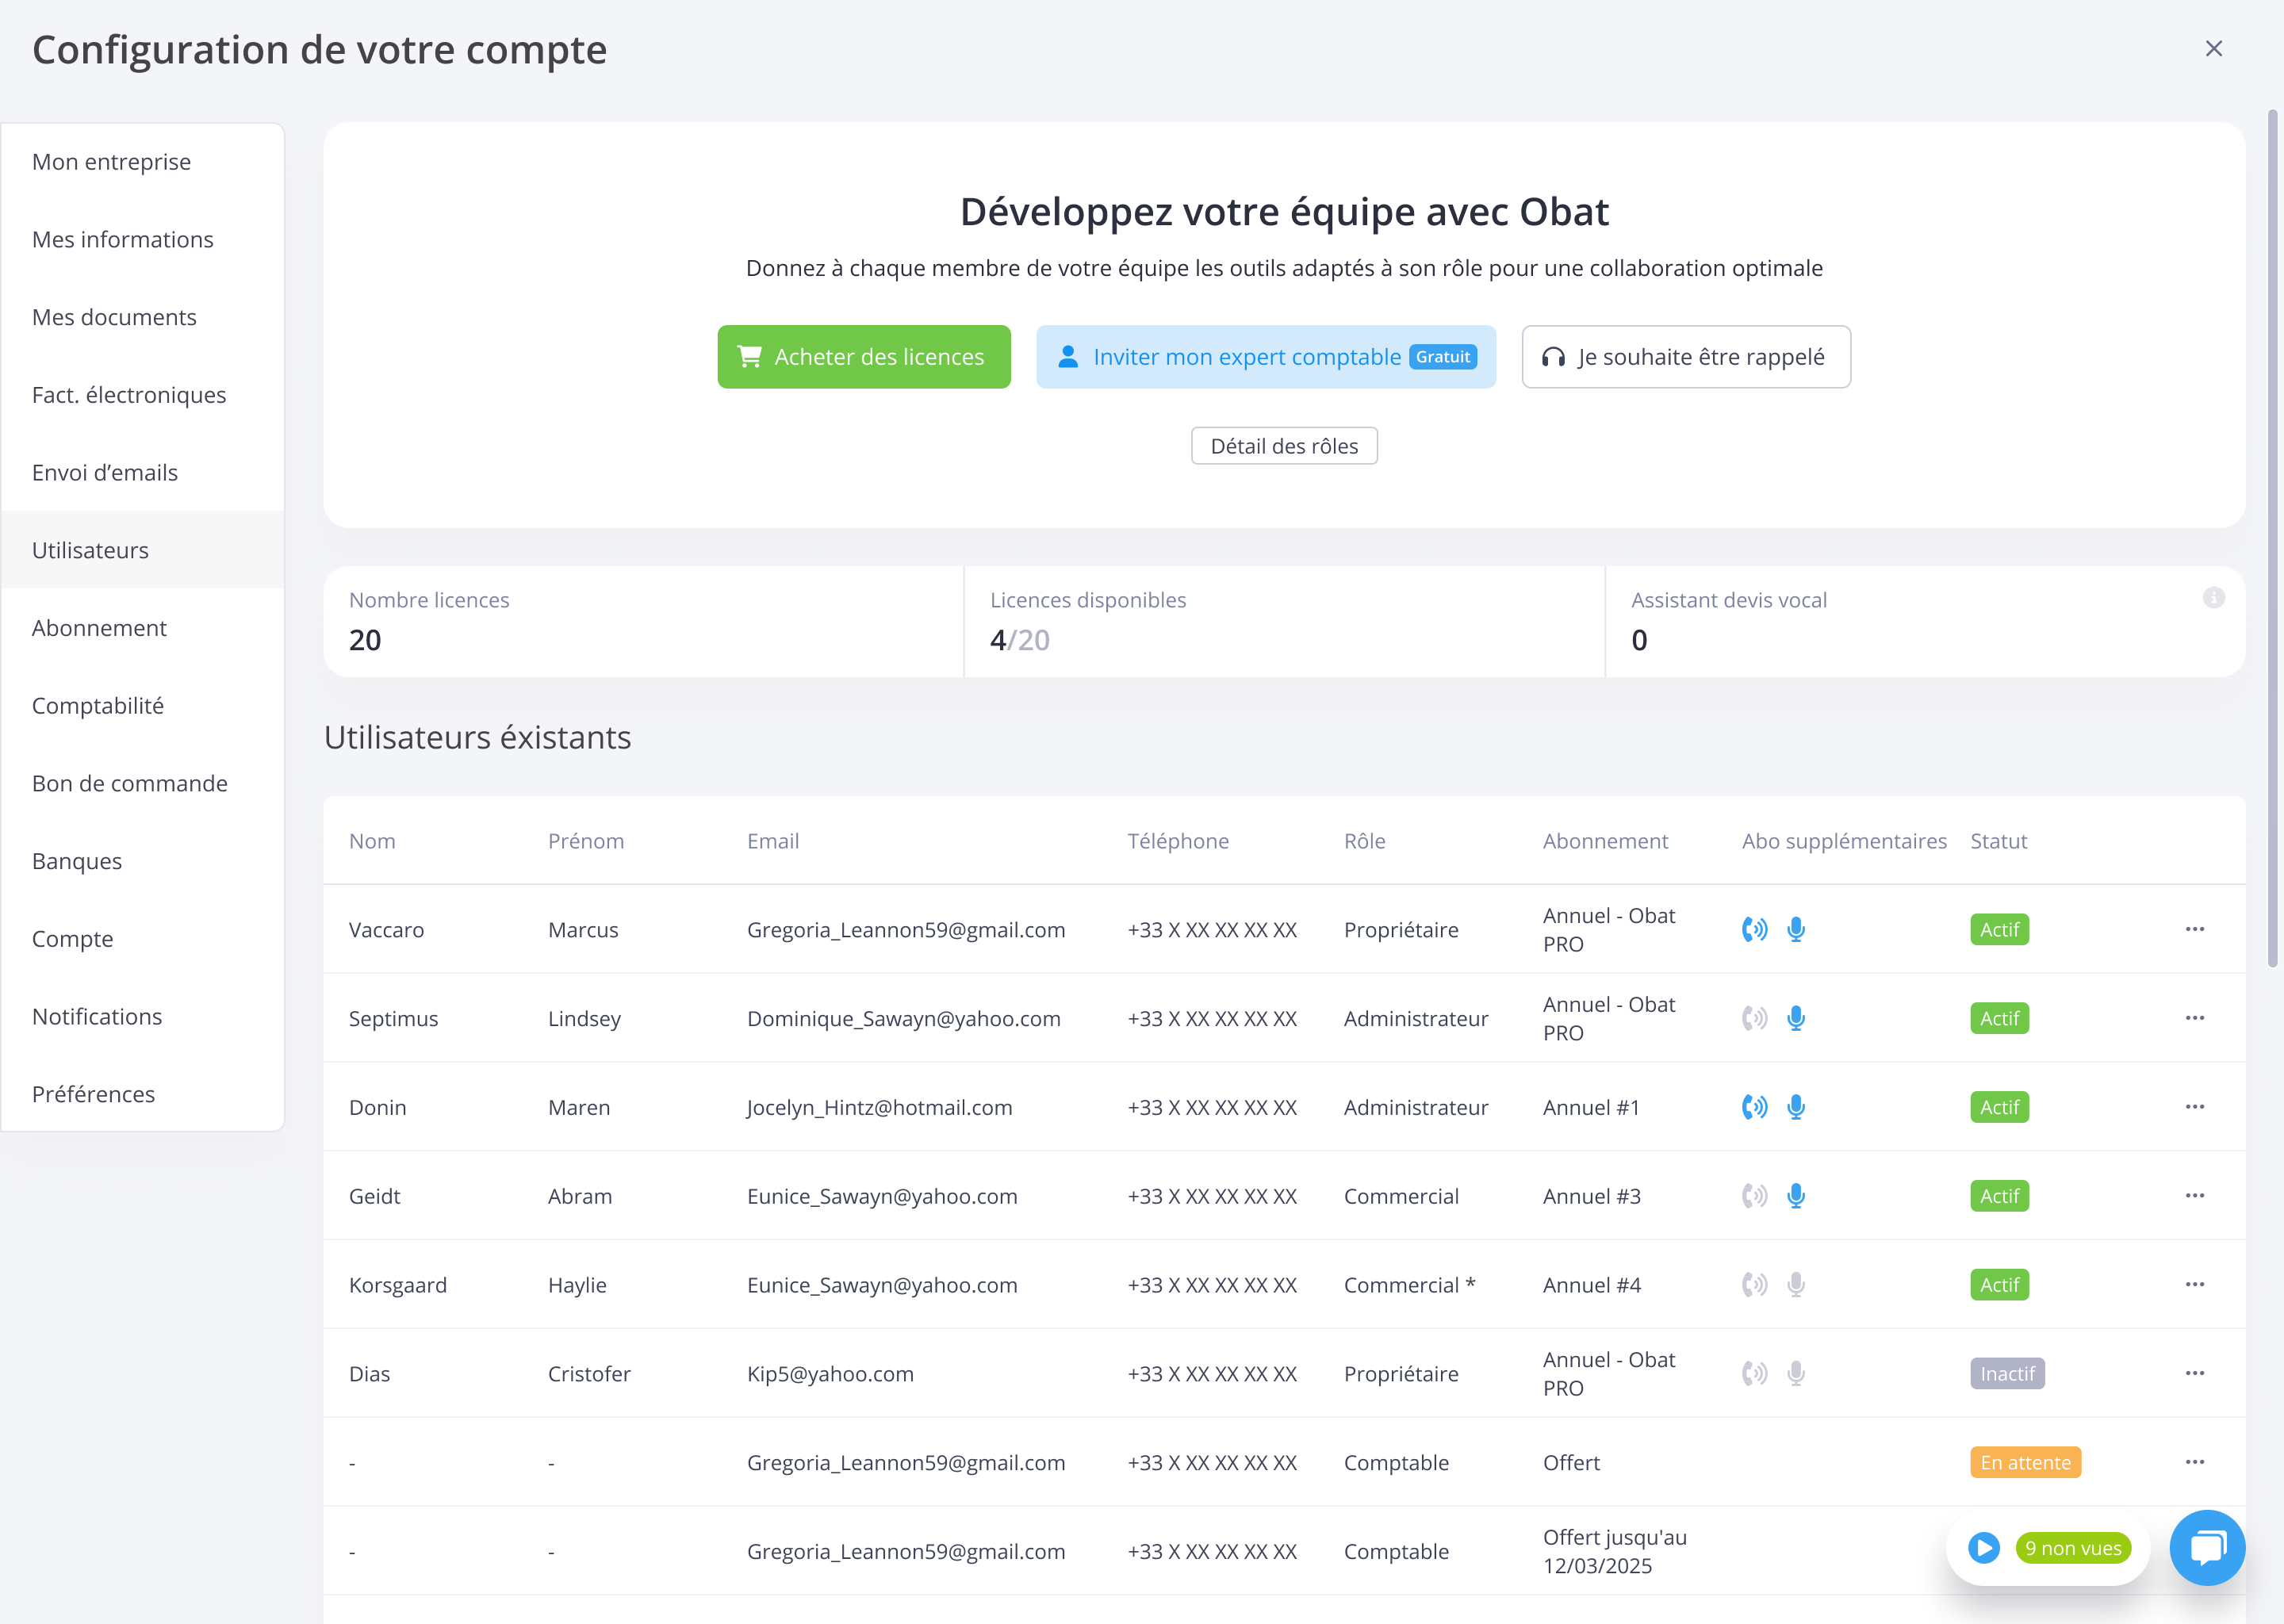Click the info icon on Assistant devis vocal
This screenshot has height=1624, width=2284.
pyautogui.click(x=2213, y=598)
